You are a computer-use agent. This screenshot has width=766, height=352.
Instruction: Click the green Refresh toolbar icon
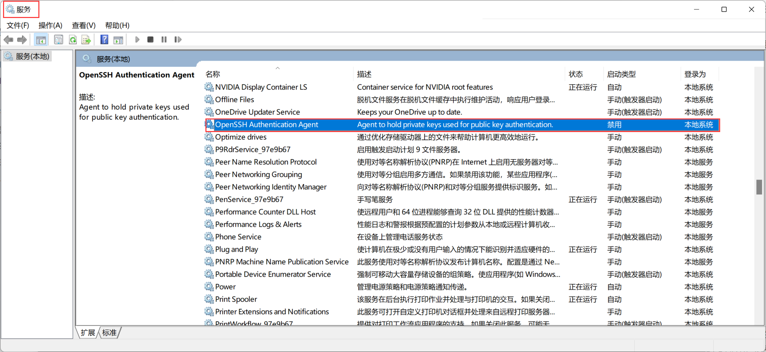pyautogui.click(x=73, y=40)
